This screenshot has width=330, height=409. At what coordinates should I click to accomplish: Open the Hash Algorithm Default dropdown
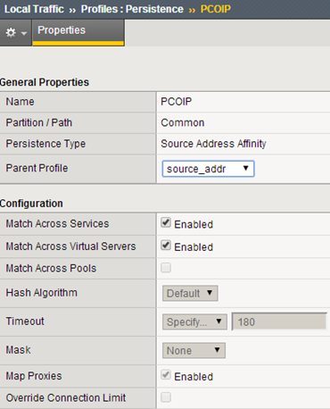tap(190, 293)
